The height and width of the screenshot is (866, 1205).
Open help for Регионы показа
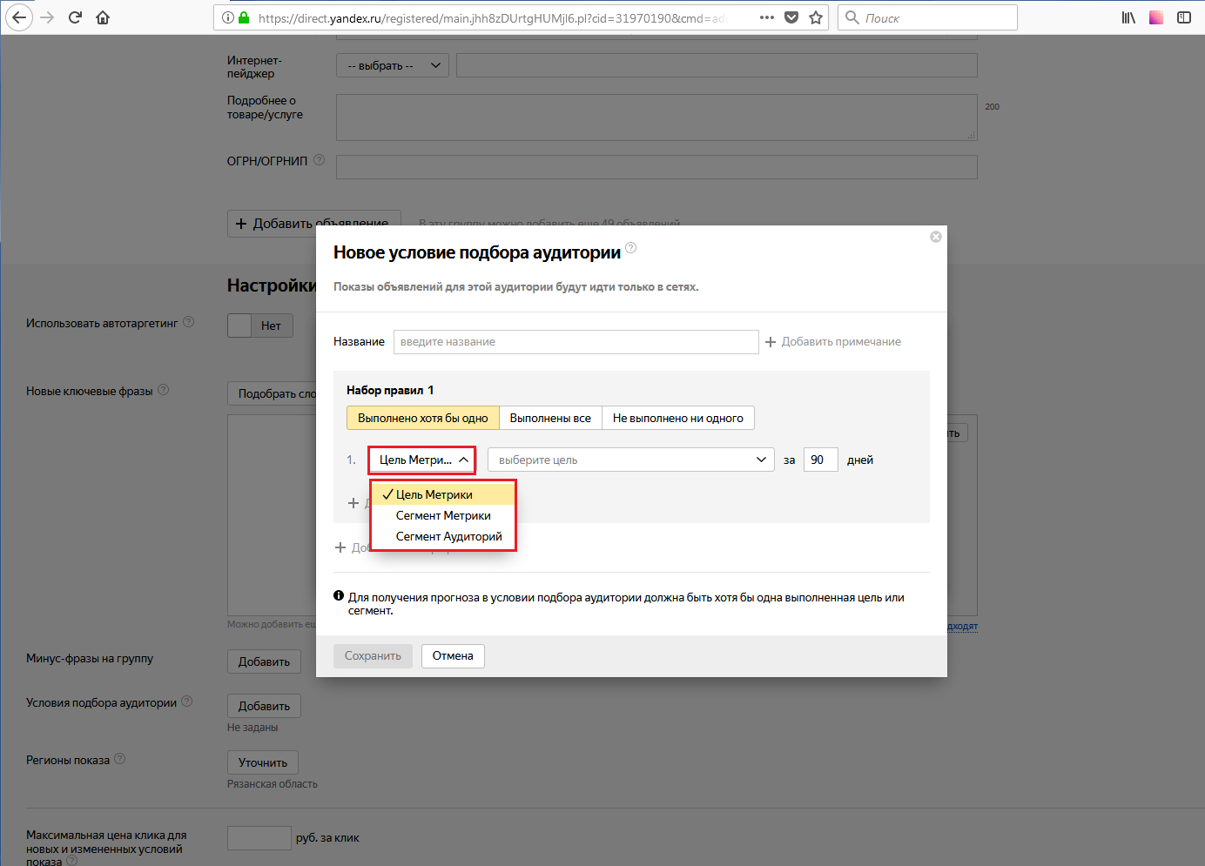click(x=120, y=759)
